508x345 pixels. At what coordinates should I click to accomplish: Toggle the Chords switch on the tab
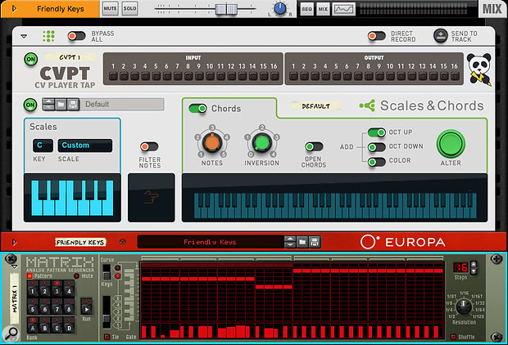tap(197, 108)
